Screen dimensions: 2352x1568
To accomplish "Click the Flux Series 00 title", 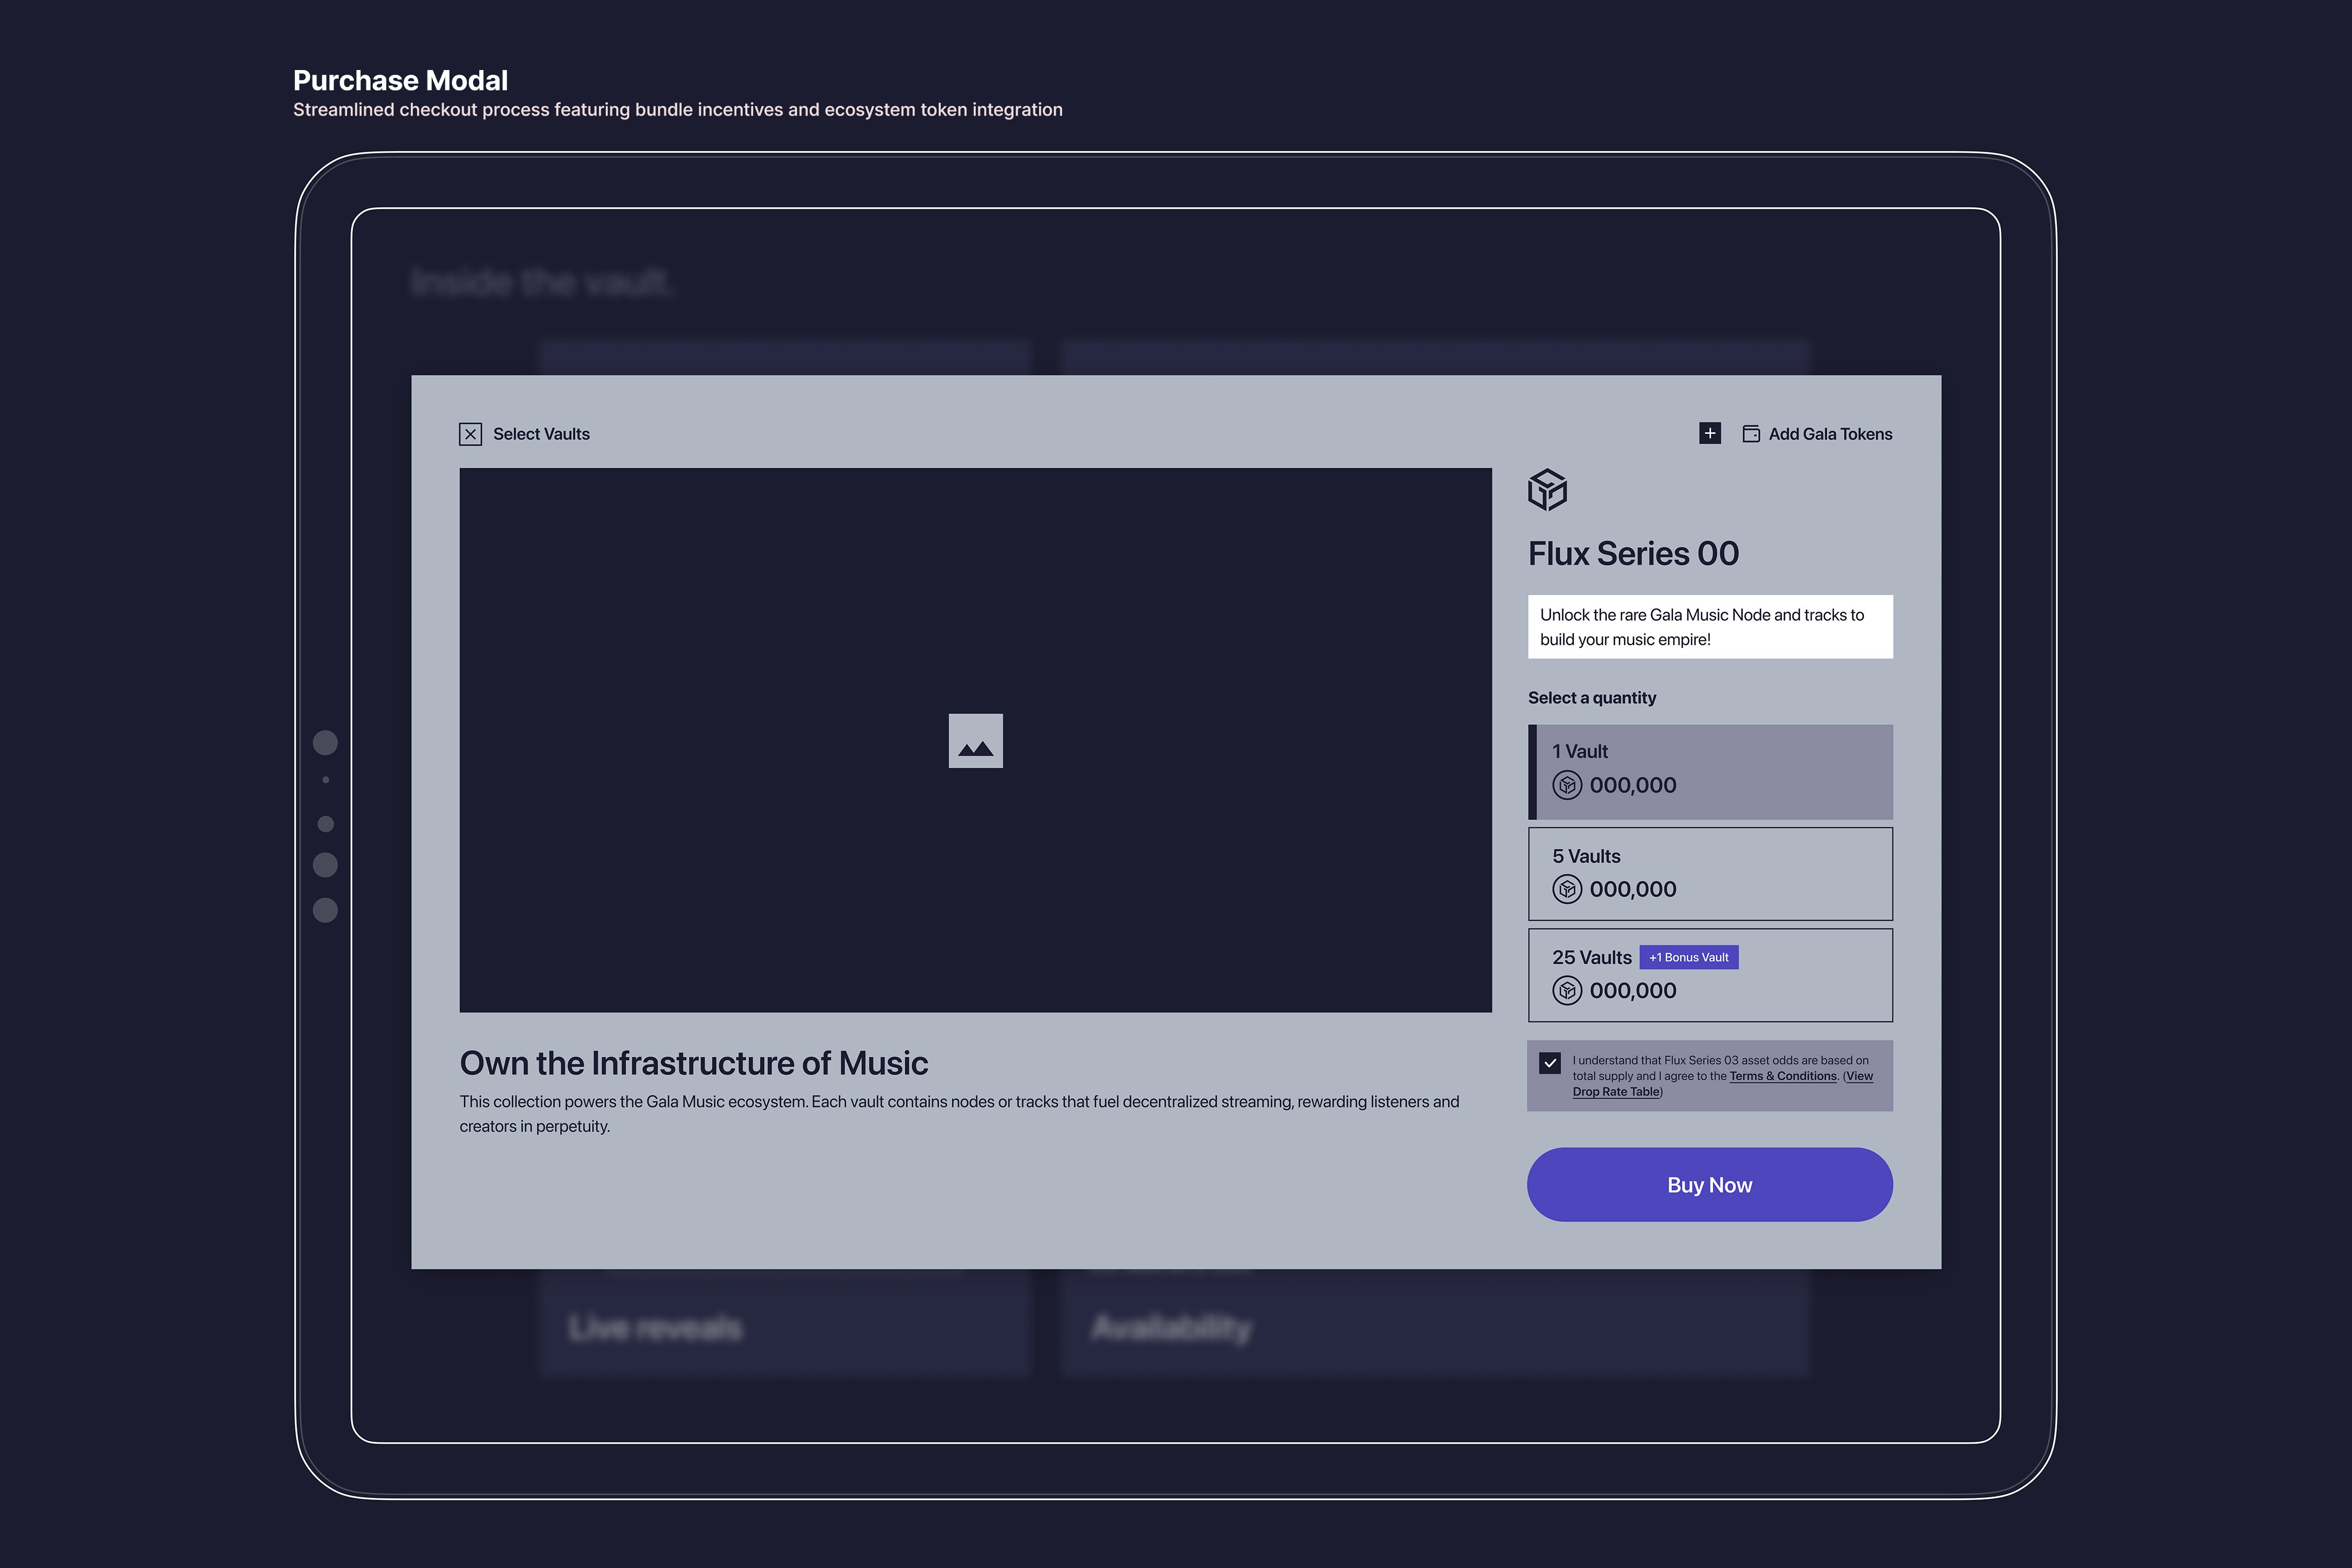I will pyautogui.click(x=1633, y=553).
